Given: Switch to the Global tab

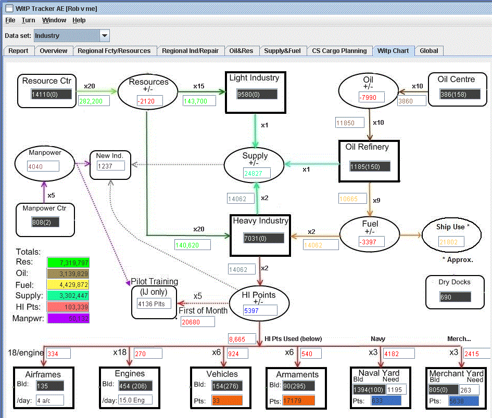Looking at the screenshot, I should point(428,51).
